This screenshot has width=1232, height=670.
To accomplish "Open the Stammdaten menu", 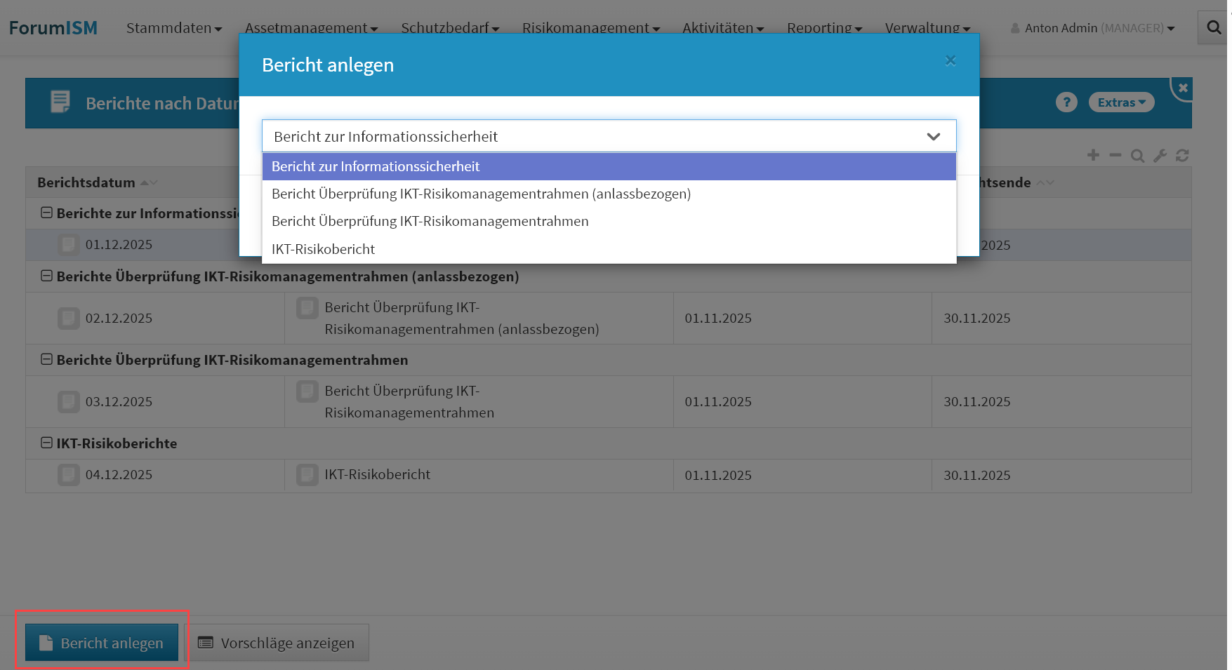I will point(173,28).
